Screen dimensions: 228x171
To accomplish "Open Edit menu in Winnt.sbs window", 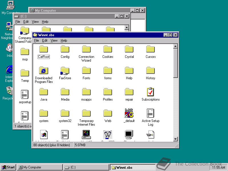I will [45, 40].
